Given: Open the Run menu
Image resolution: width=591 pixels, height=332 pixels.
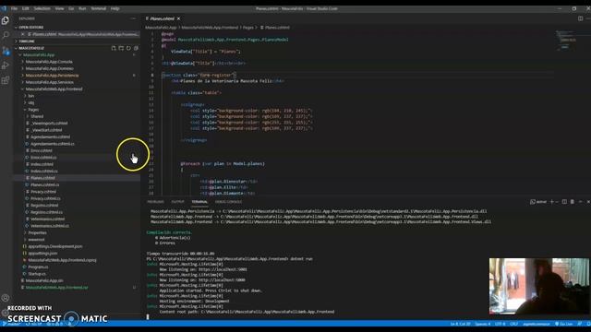Looking at the screenshot, I should click(x=82, y=8).
